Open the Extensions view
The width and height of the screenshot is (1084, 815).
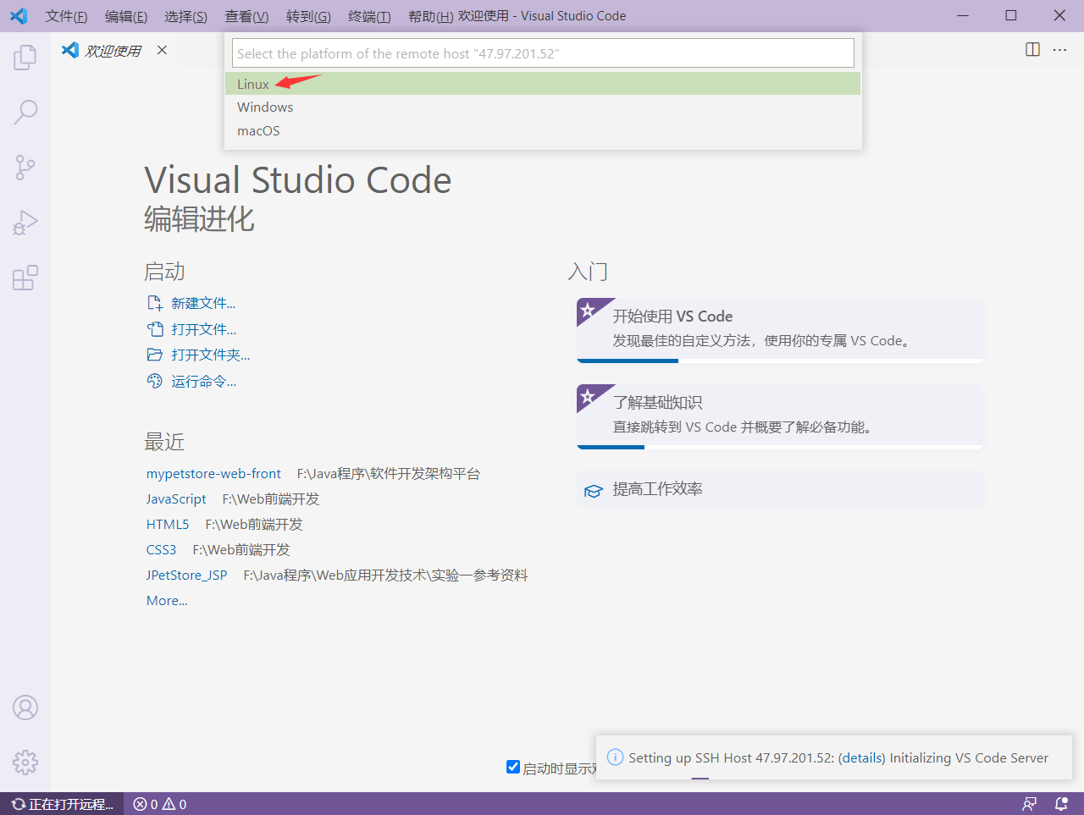pos(25,278)
